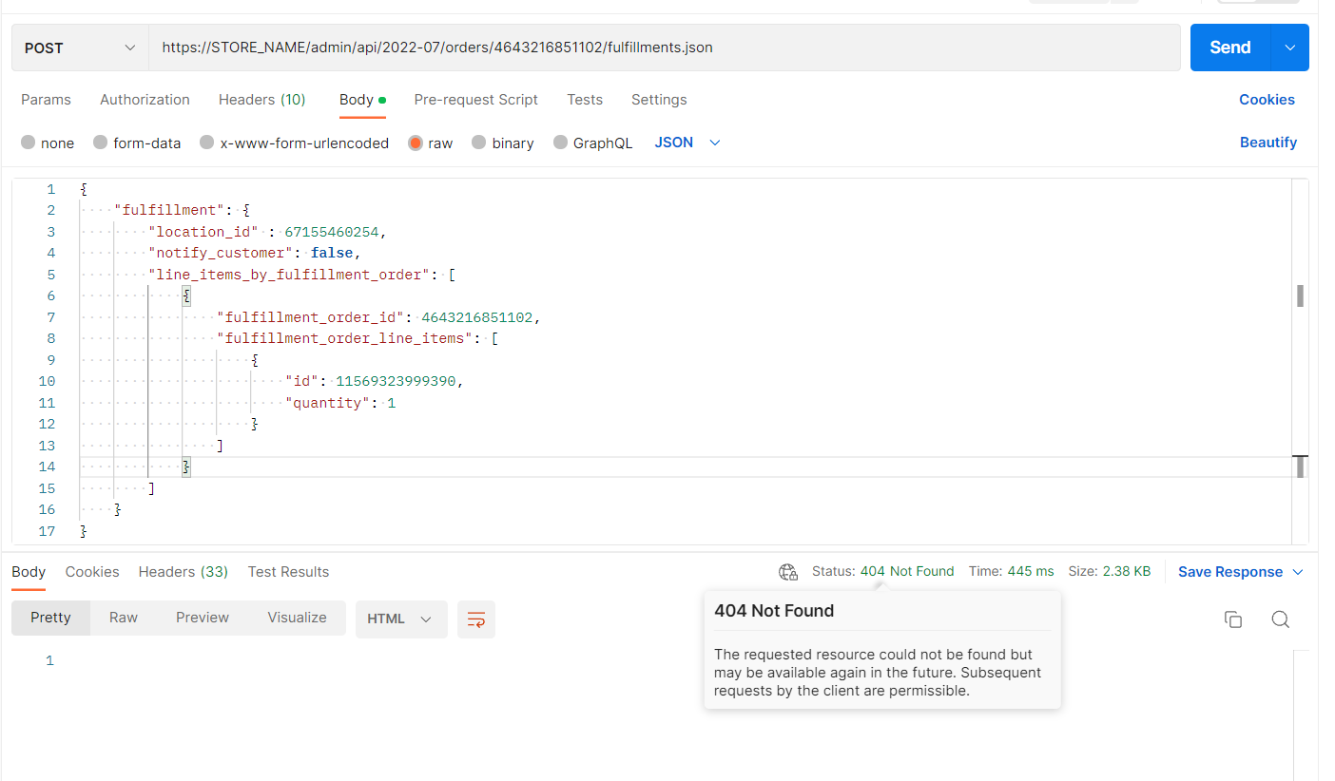Click the "fulfillment" key on line 2
The width and height of the screenshot is (1335, 781).
[x=169, y=210]
